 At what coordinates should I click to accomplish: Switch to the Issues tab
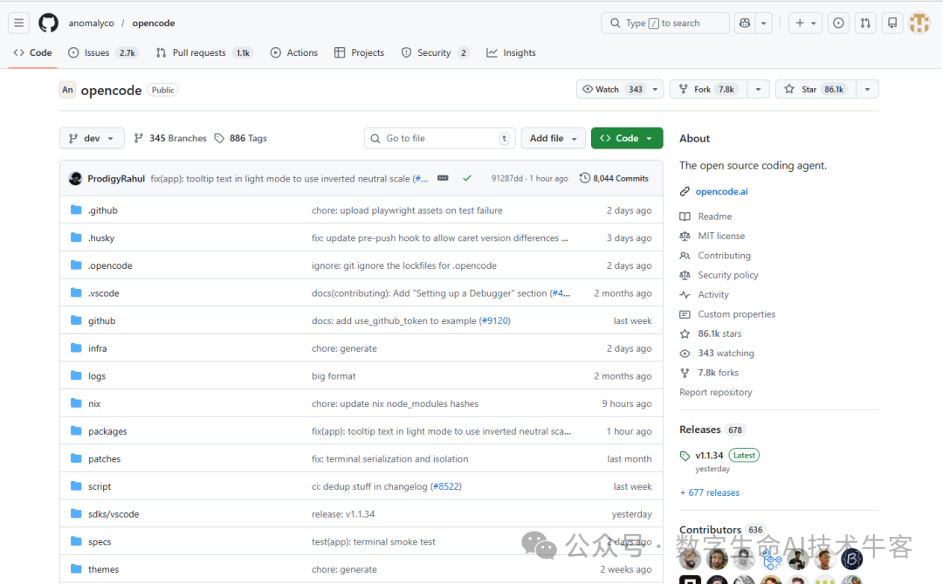coord(103,53)
